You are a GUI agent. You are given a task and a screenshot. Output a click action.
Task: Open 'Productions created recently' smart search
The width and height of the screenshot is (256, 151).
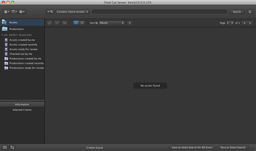coord(27,63)
